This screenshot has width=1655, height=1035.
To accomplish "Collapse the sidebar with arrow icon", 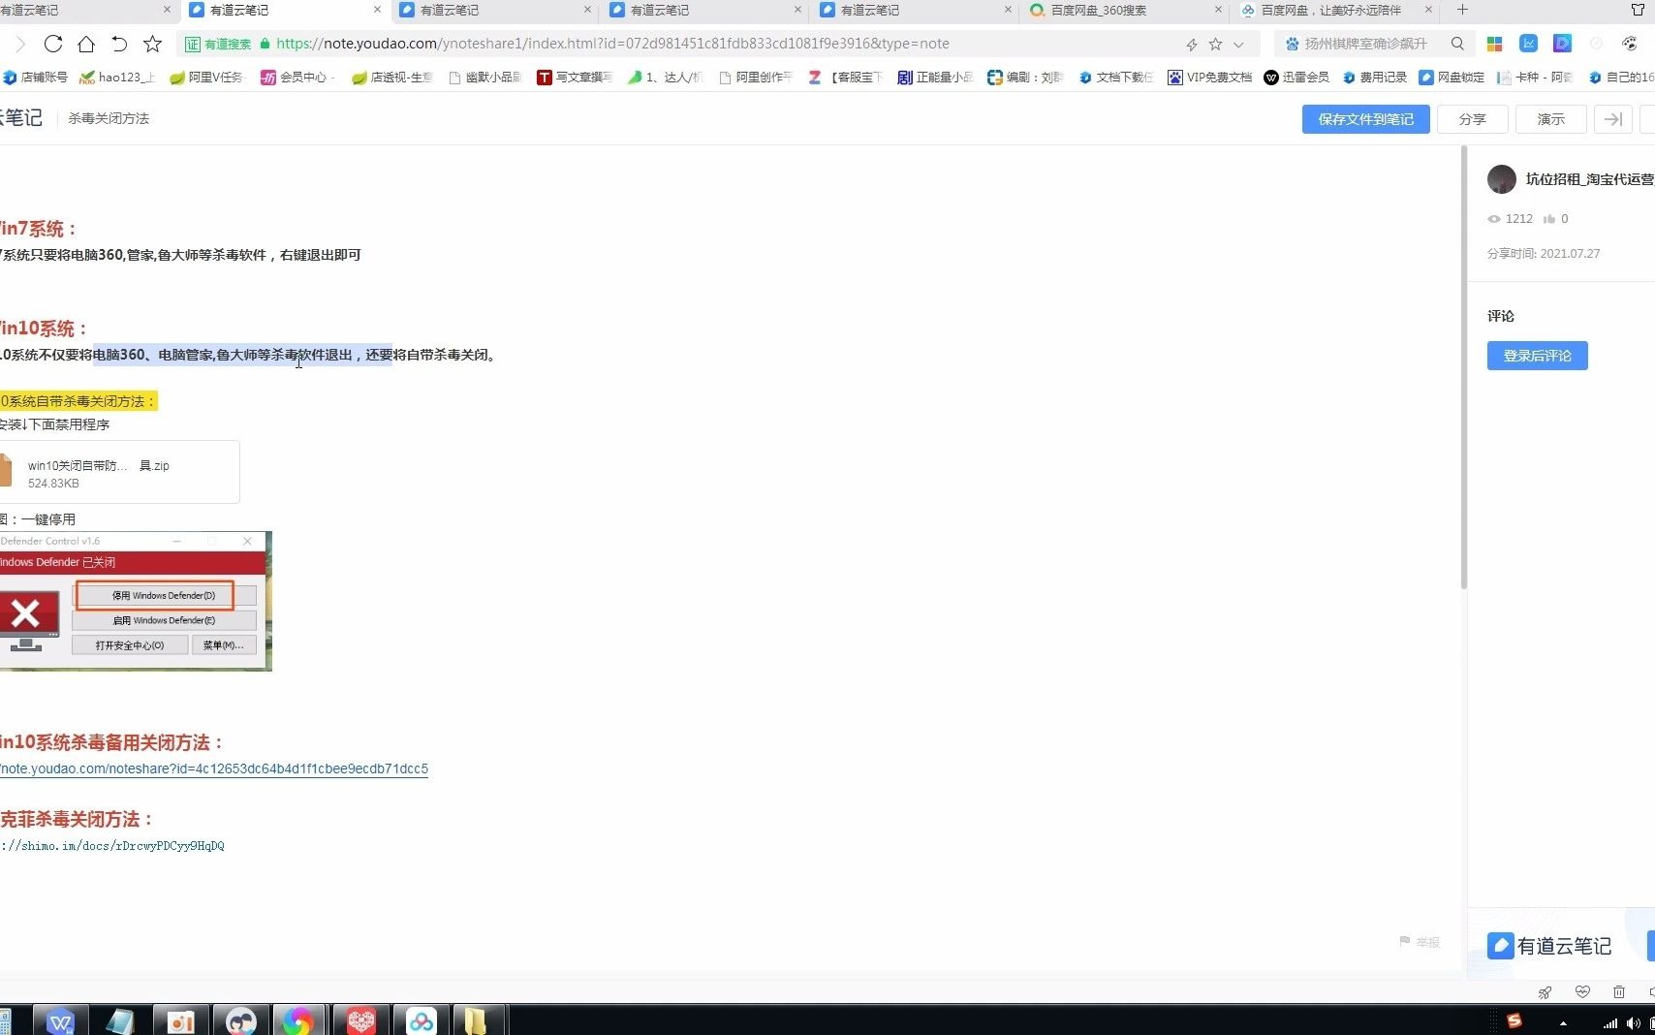I will (1613, 119).
